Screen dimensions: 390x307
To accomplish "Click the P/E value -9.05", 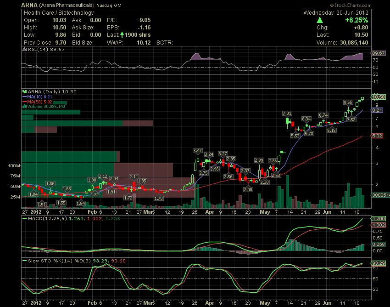I will (144, 20).
